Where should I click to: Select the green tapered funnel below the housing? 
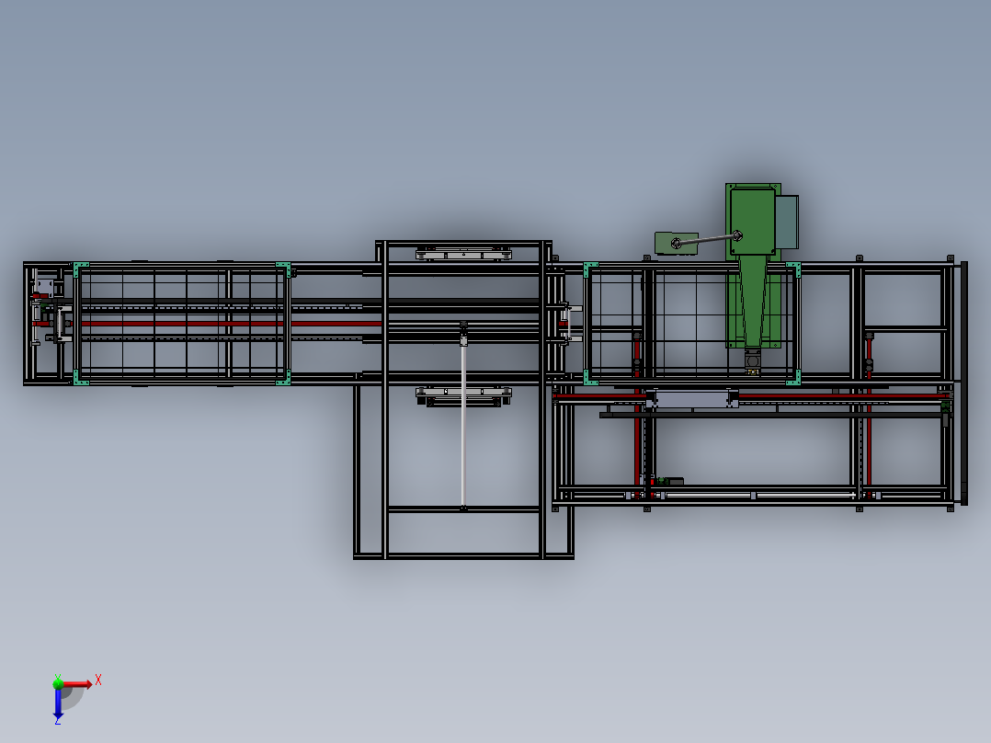752,302
